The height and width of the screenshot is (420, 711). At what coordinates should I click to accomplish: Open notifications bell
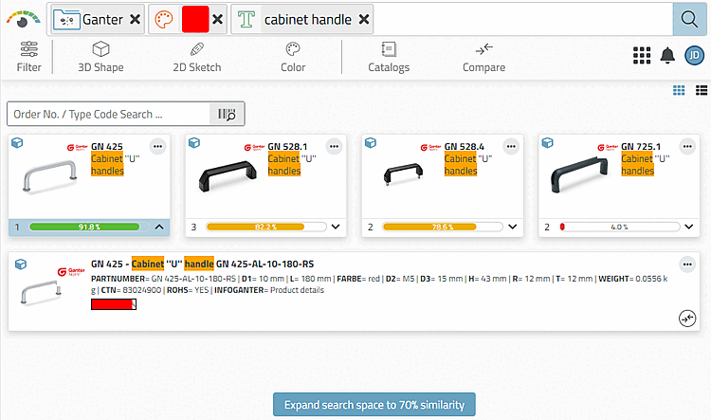pyautogui.click(x=667, y=55)
